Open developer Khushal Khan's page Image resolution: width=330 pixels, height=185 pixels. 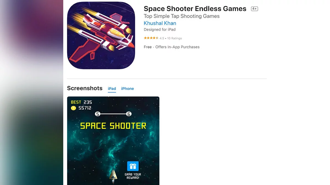point(160,23)
